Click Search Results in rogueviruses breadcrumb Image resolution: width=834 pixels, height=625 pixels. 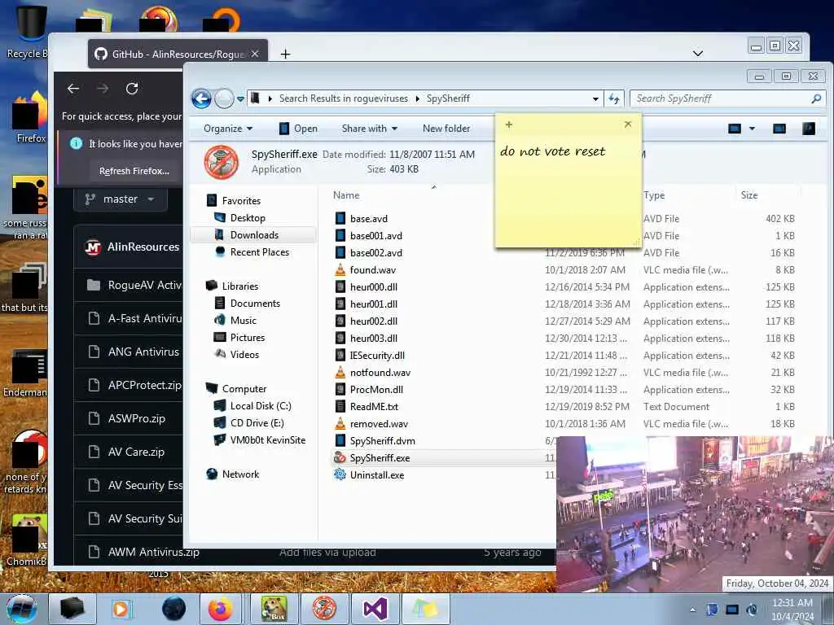coord(343,98)
